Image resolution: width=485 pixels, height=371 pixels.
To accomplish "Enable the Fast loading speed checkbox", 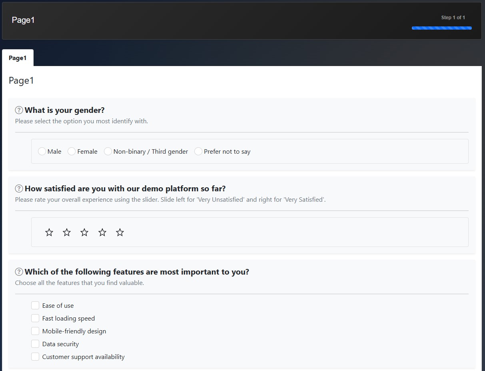I will tap(35, 318).
